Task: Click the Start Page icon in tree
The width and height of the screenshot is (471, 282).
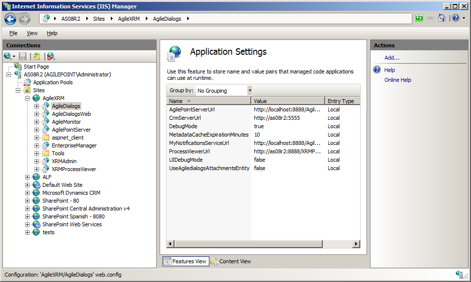Action: pos(18,67)
